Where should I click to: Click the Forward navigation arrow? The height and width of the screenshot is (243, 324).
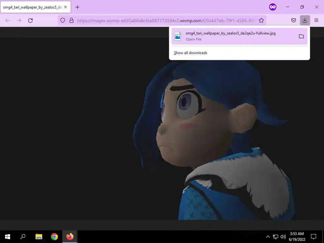click(x=19, y=21)
